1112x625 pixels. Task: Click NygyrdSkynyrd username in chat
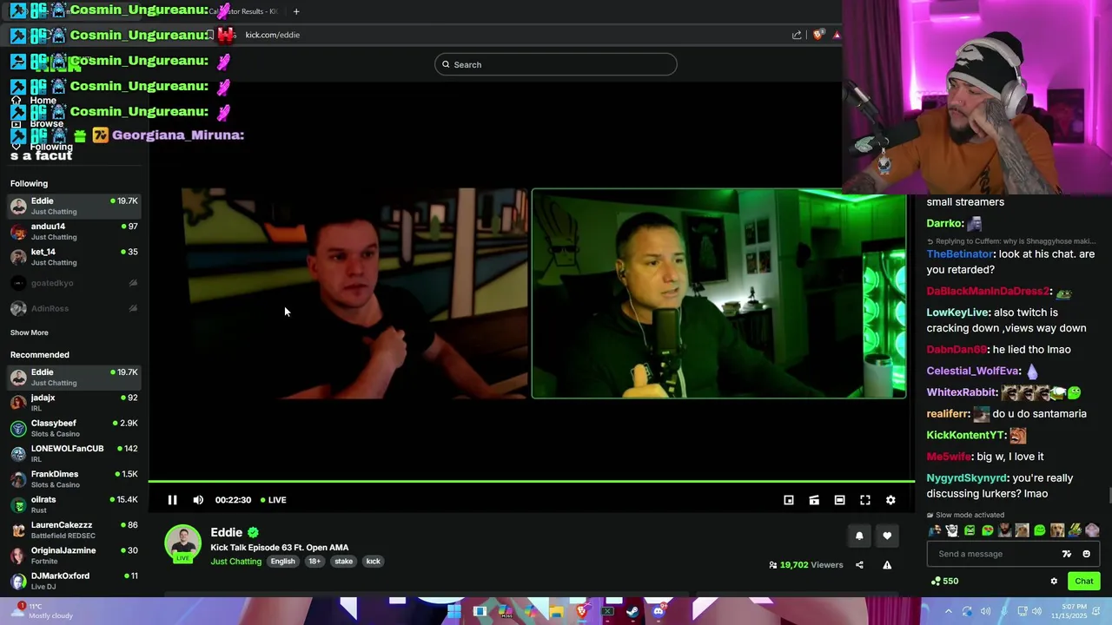click(x=966, y=478)
